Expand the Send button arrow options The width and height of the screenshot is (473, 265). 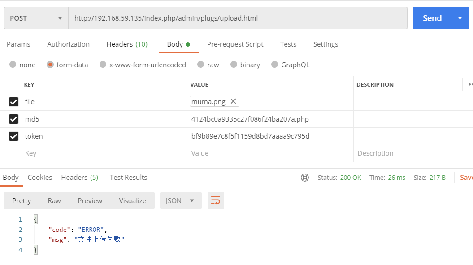460,18
